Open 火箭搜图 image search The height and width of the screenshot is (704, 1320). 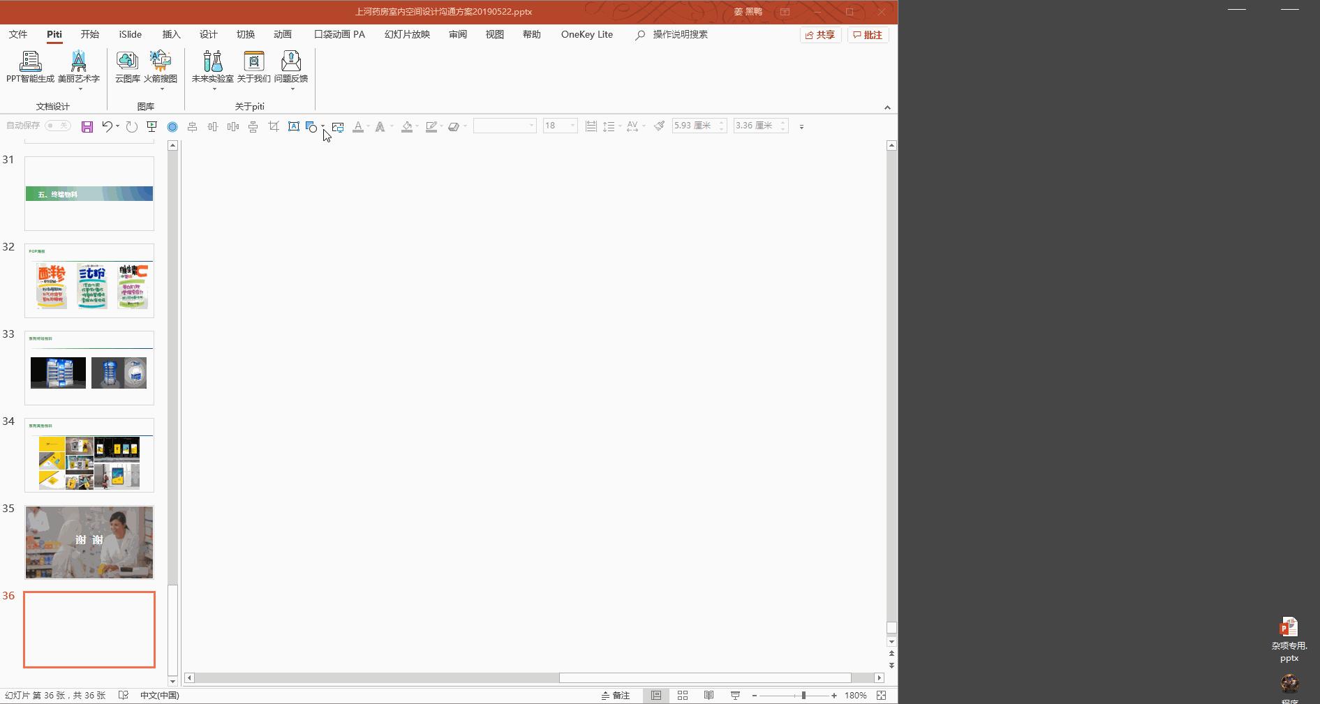click(x=161, y=68)
